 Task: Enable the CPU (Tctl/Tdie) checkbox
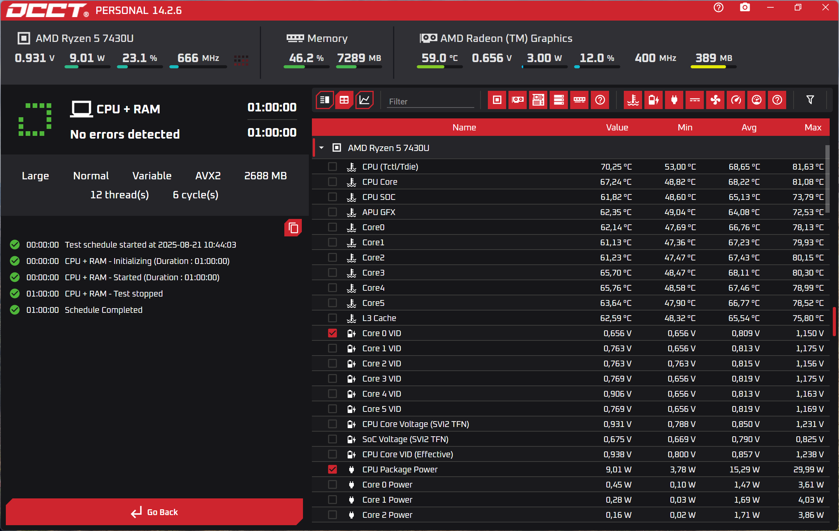click(332, 167)
